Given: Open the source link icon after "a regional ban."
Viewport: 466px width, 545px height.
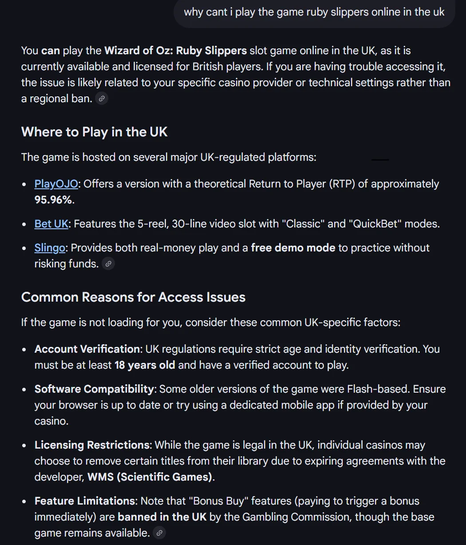Looking at the screenshot, I should tap(102, 99).
